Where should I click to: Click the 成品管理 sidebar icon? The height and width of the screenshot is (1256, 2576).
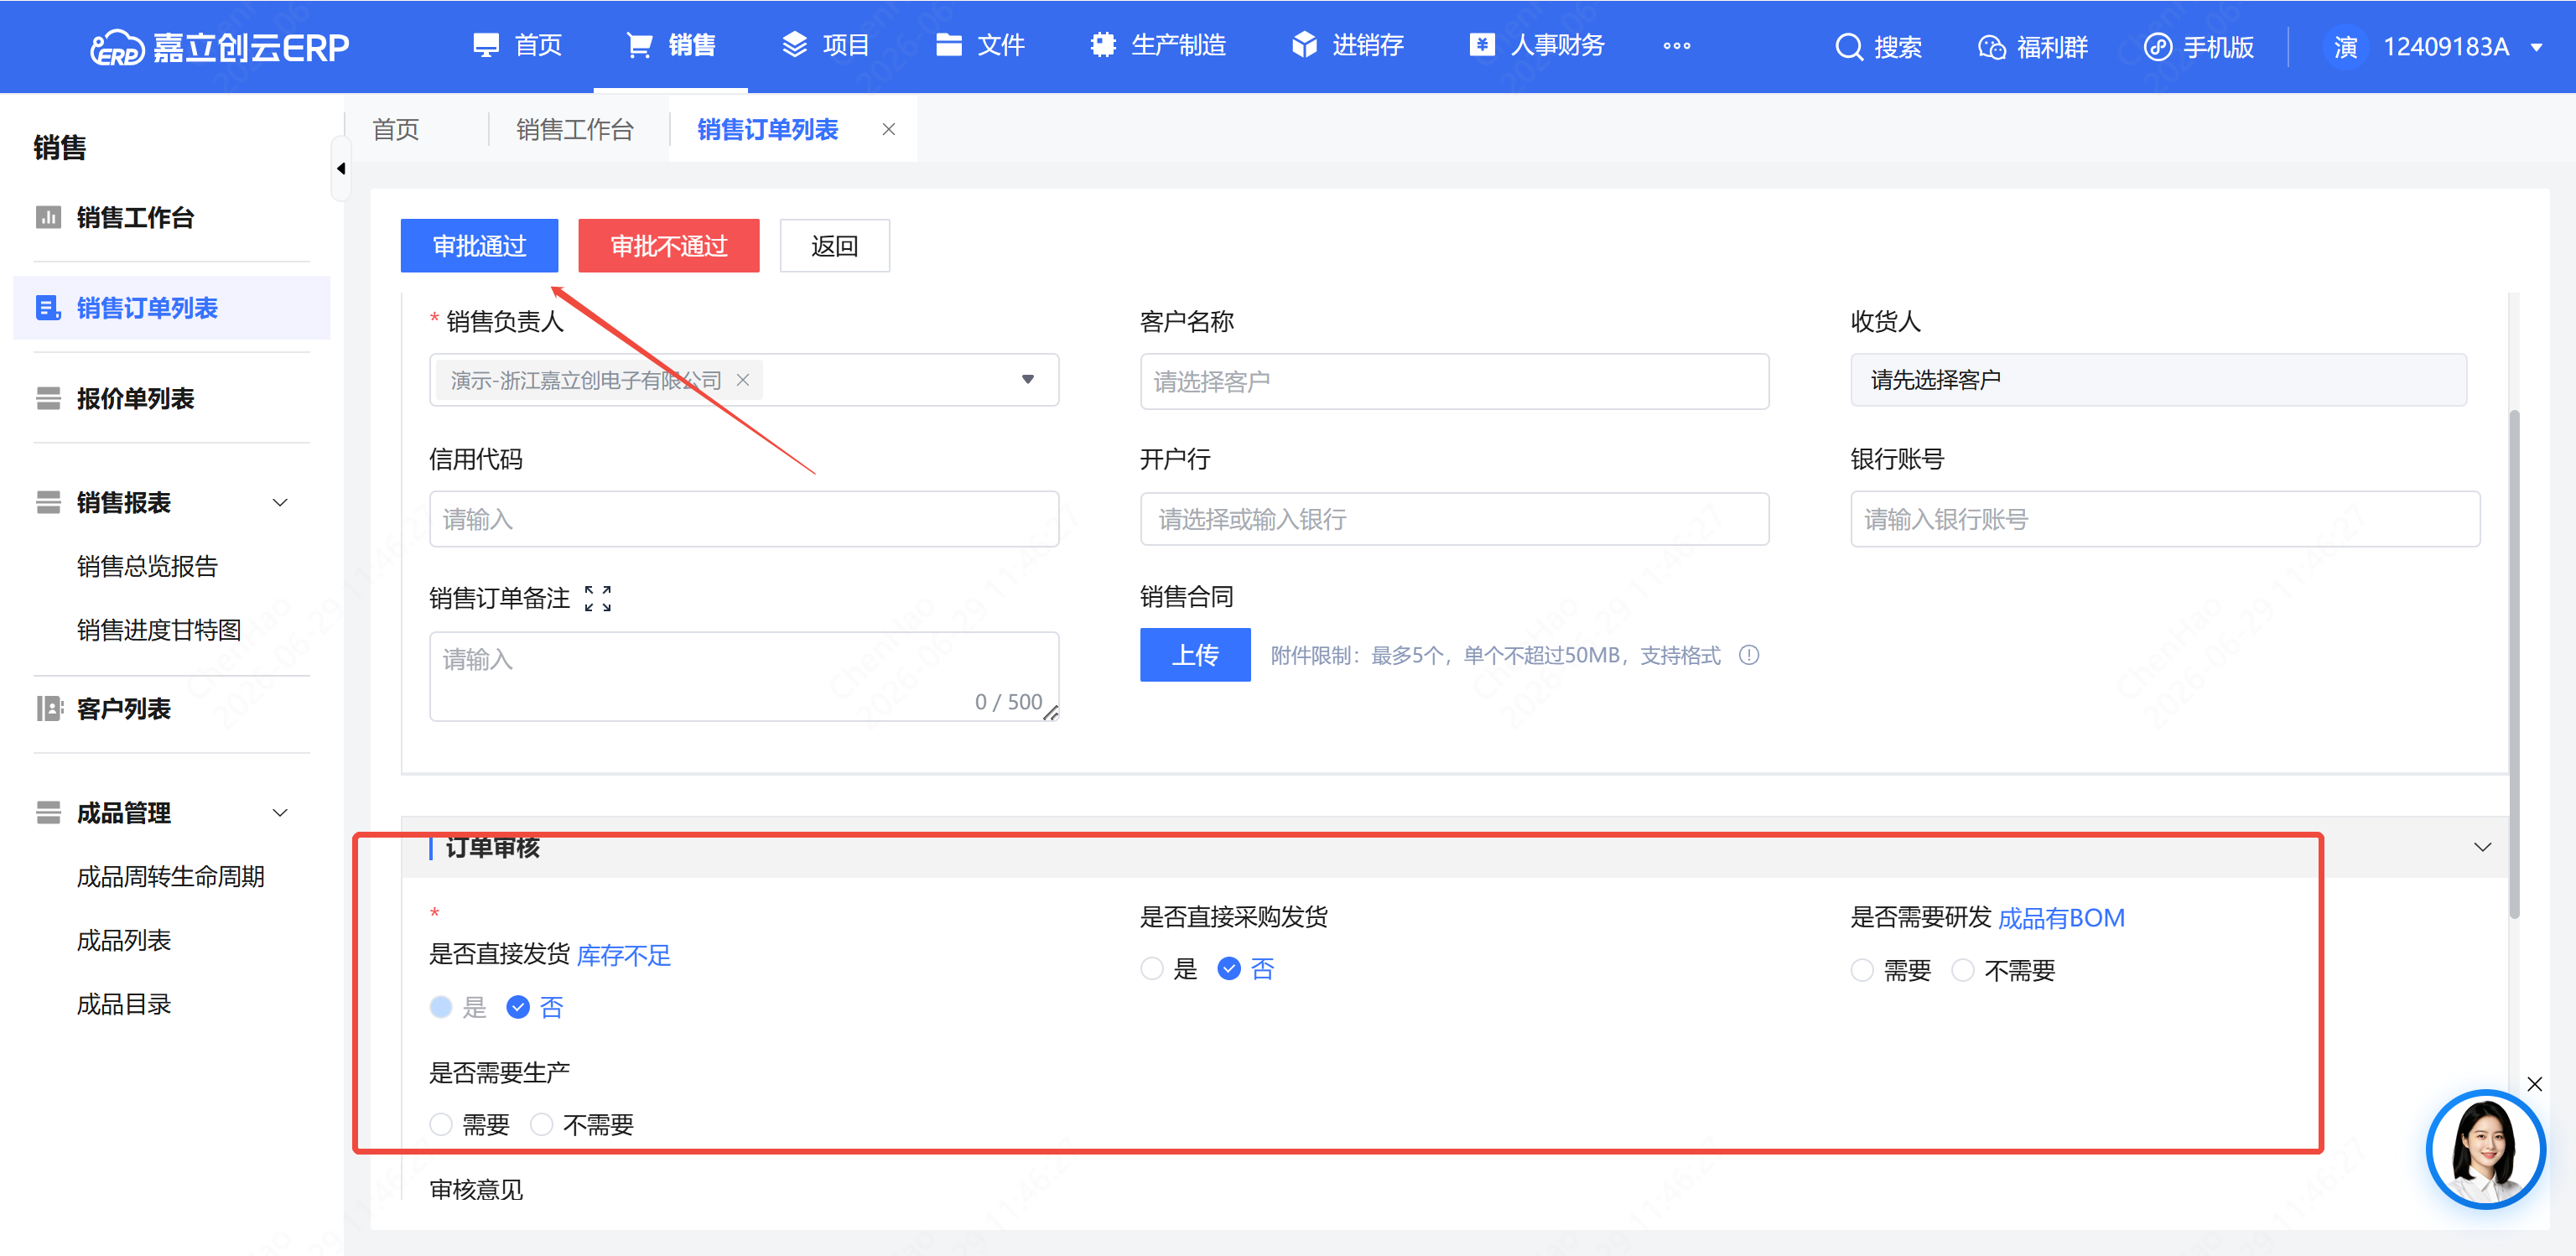coord(48,812)
